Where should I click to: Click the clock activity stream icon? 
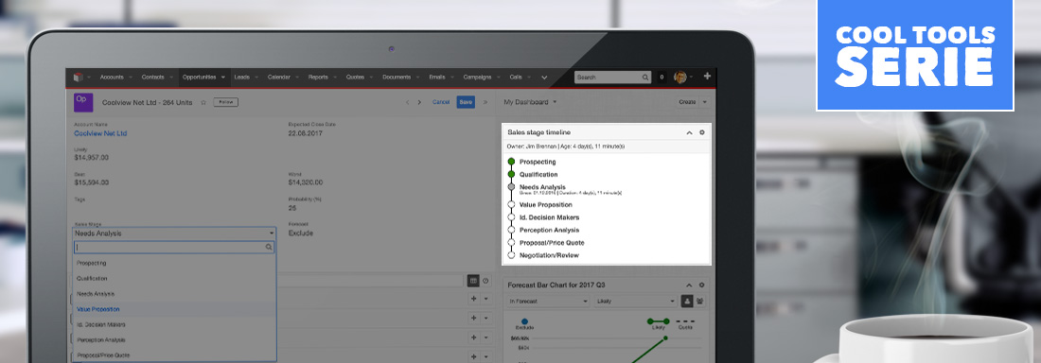[485, 281]
